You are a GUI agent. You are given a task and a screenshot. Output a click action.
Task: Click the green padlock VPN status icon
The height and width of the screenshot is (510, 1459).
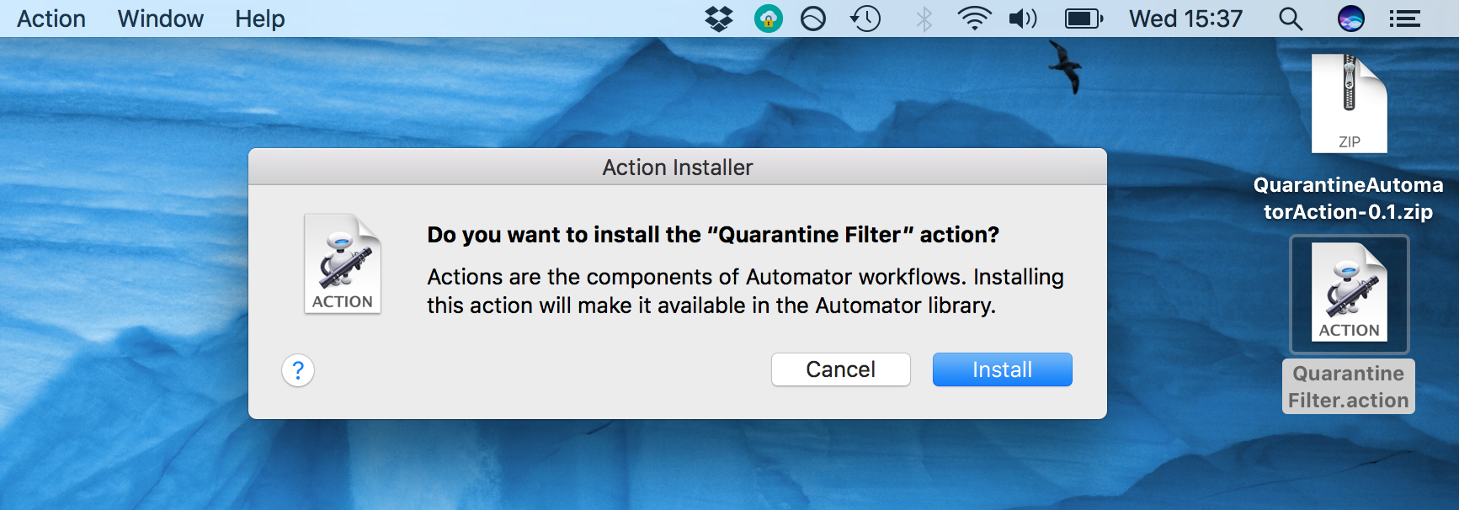(768, 19)
